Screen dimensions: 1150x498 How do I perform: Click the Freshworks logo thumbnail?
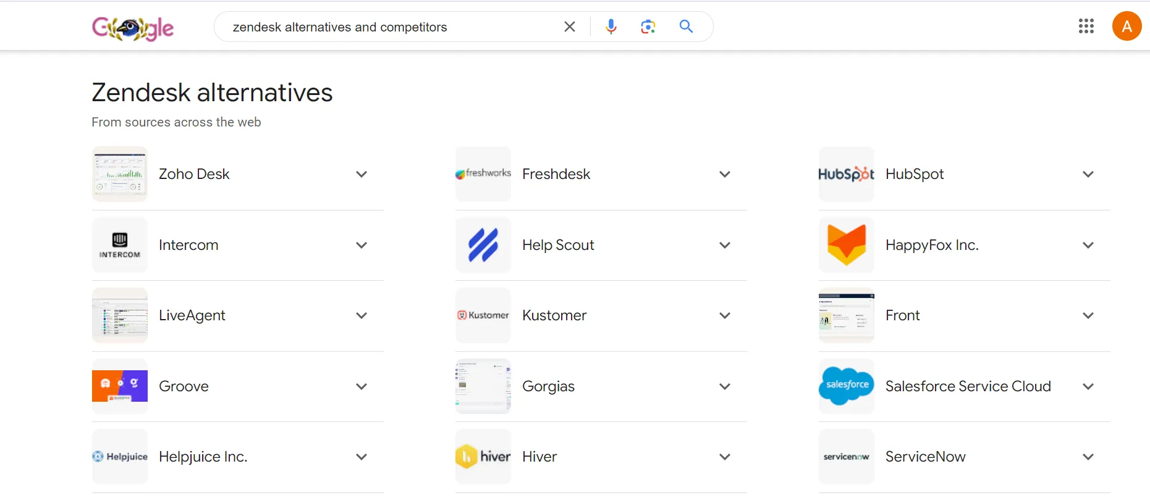click(483, 174)
